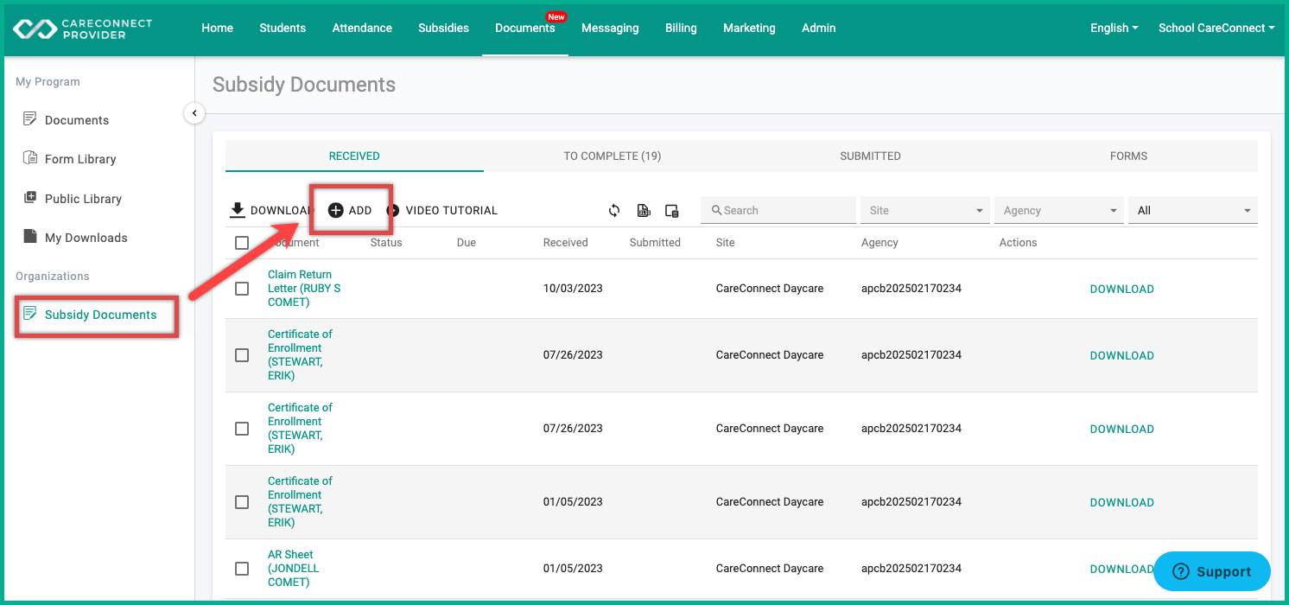1289x605 pixels.
Task: Check the Claim Return Letter row checkbox
Action: (x=242, y=289)
